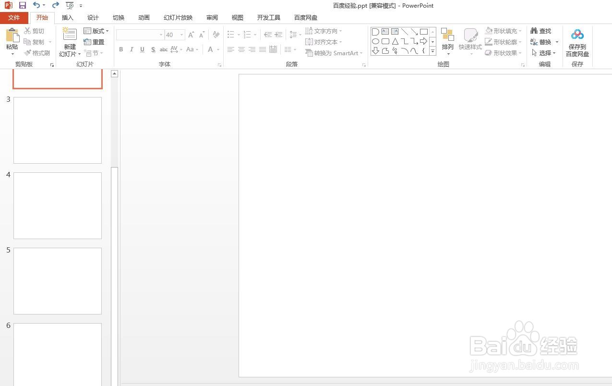Image resolution: width=612 pixels, height=386 pixels.
Task: Click the Replace (替换) button
Action: click(541, 42)
